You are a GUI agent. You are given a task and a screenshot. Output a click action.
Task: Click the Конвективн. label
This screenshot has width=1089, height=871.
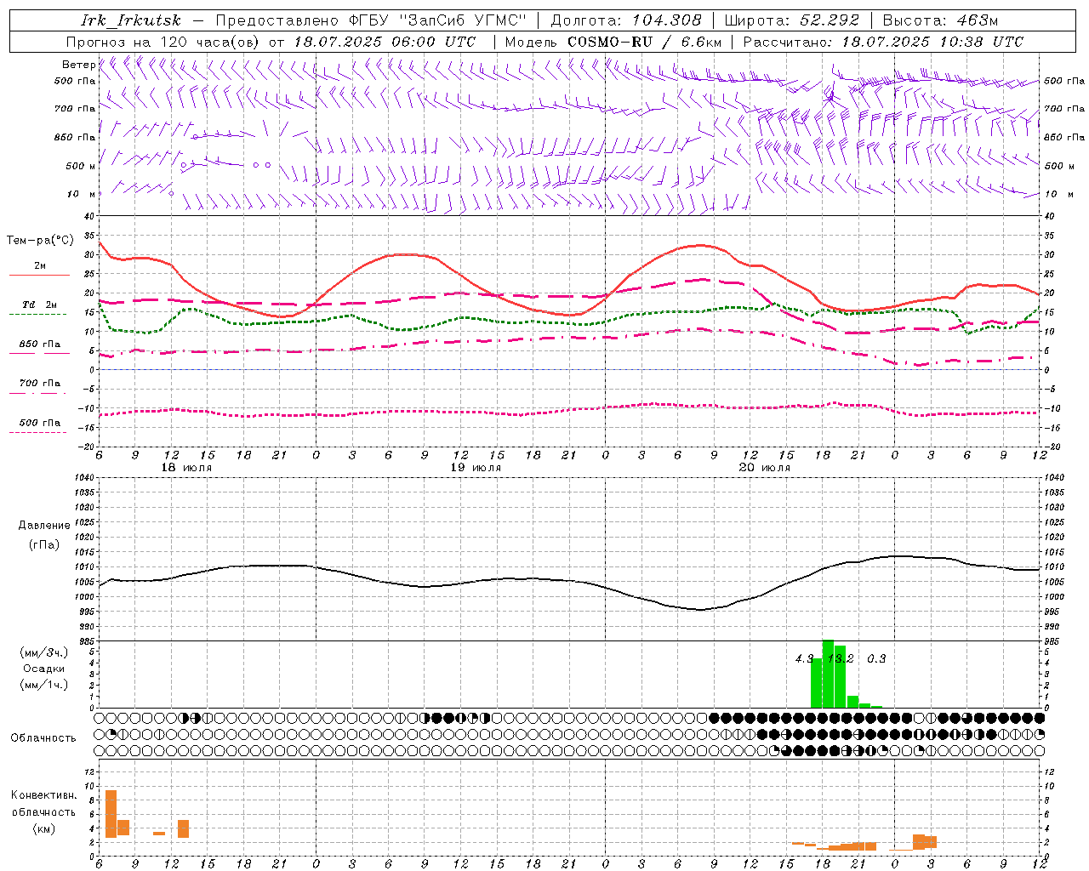(x=44, y=795)
